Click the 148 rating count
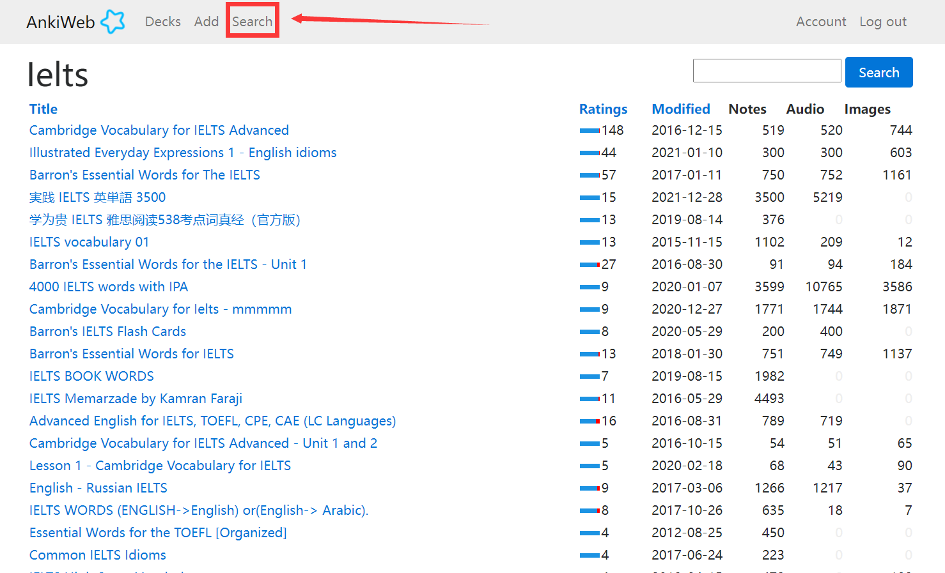 click(613, 130)
